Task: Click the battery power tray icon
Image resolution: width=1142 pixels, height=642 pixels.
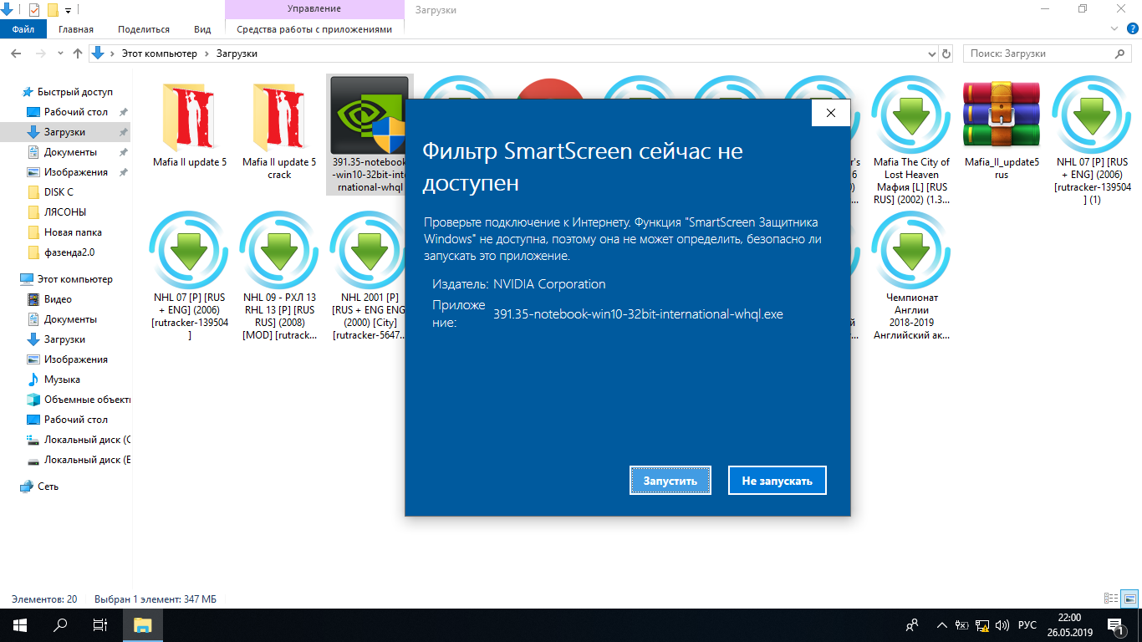Action: point(962,625)
